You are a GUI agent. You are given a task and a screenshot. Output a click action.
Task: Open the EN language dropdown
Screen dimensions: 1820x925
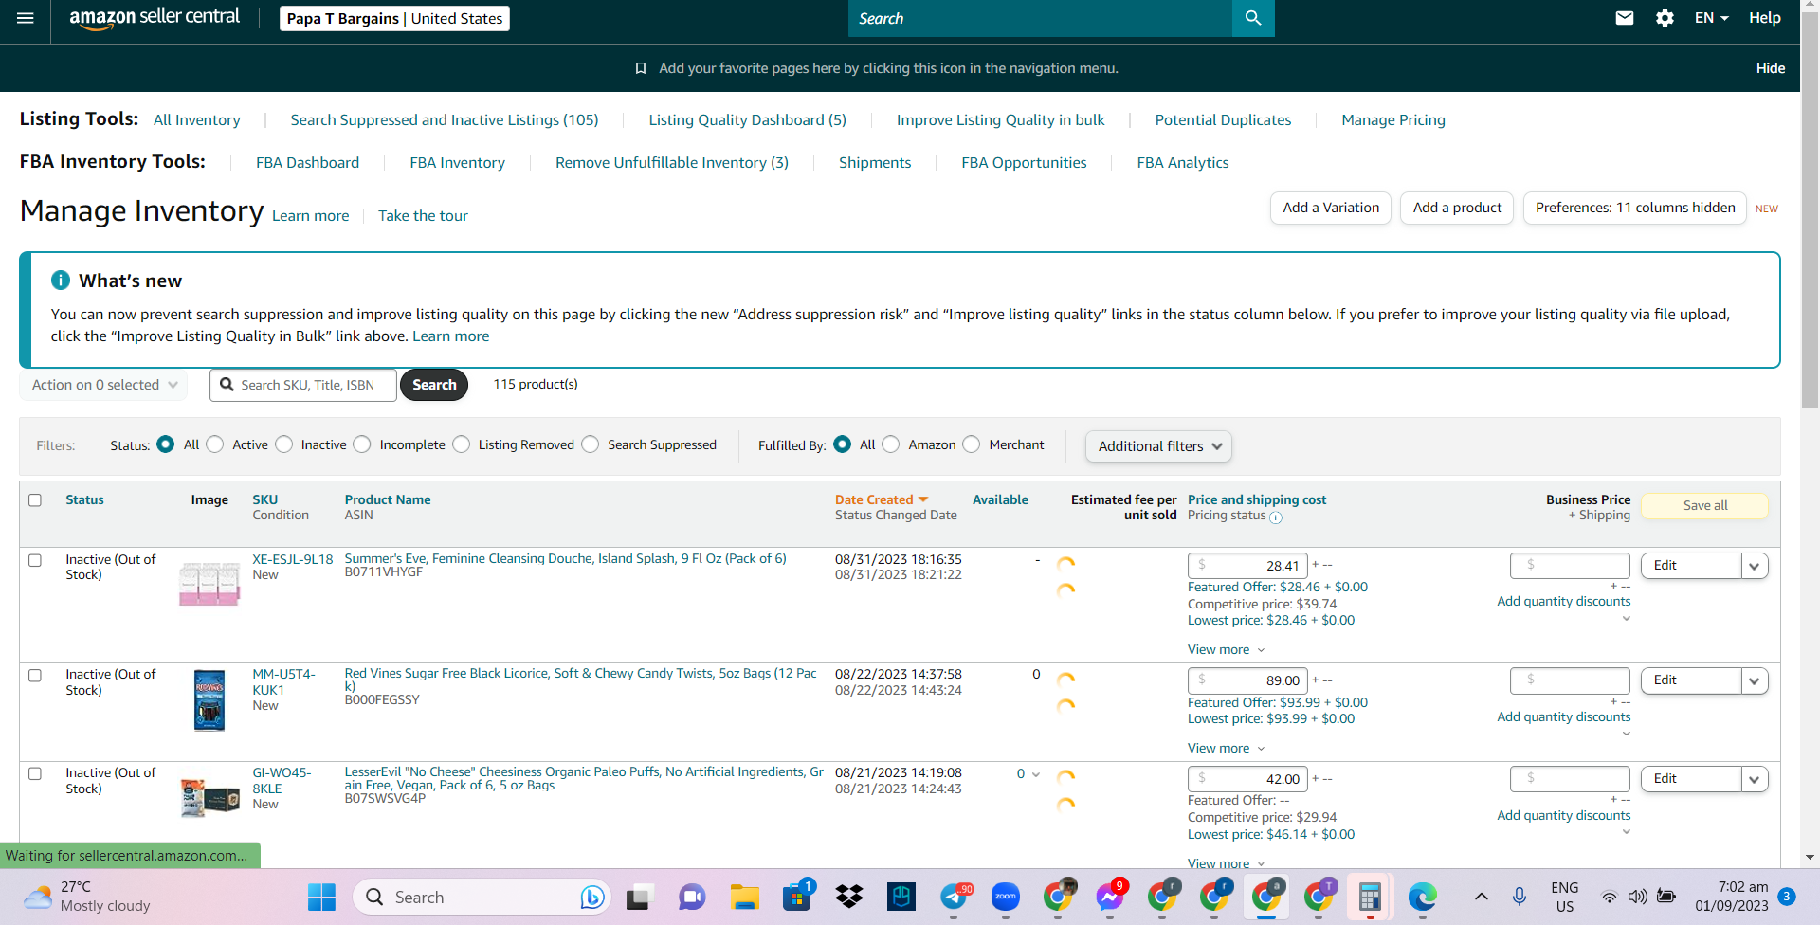pos(1712,18)
